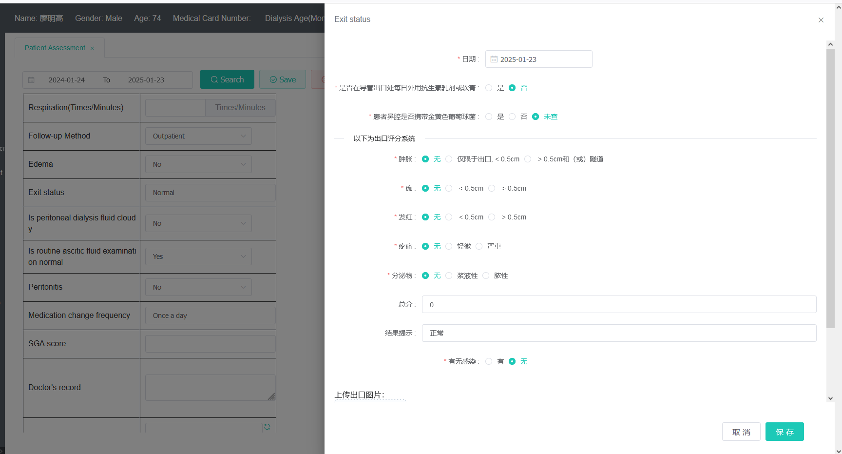Select <0.5cm option for 痂
The image size is (842, 454).
(449, 188)
